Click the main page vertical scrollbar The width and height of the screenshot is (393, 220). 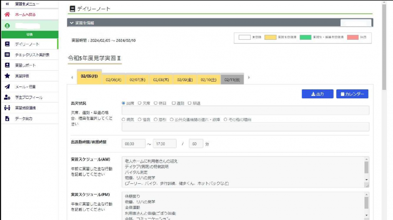coord(384,47)
